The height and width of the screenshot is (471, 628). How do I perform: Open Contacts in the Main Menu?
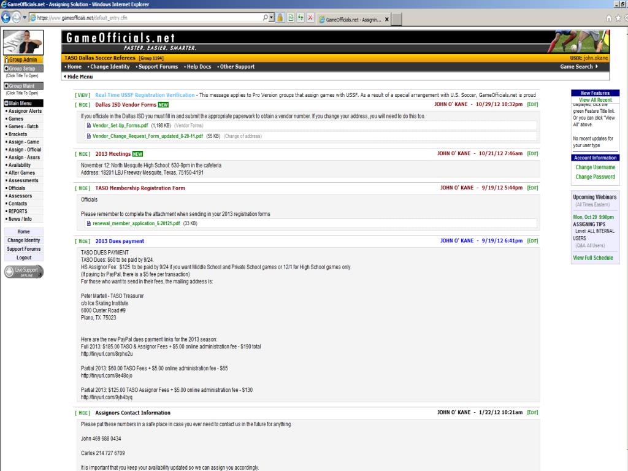18,204
